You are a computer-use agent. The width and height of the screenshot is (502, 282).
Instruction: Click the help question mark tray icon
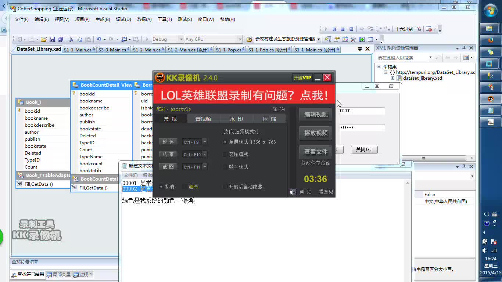487,223
